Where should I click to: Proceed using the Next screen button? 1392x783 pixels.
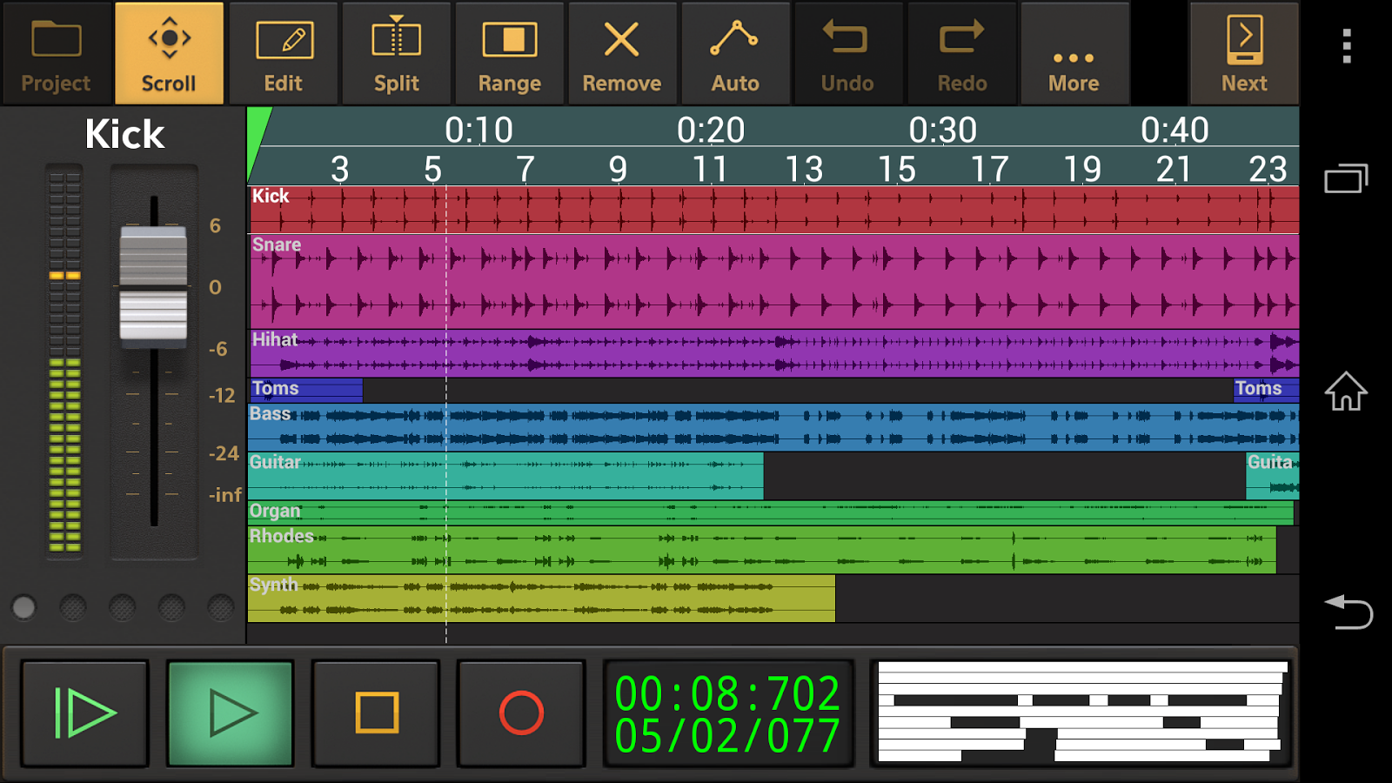click(x=1243, y=52)
